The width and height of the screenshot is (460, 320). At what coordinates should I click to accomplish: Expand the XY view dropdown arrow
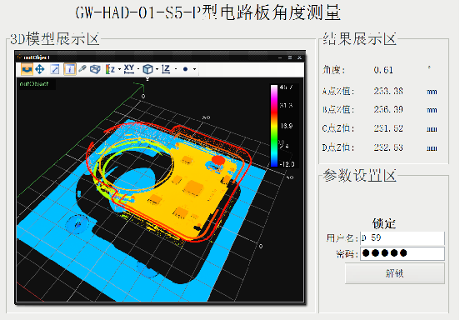(138, 69)
